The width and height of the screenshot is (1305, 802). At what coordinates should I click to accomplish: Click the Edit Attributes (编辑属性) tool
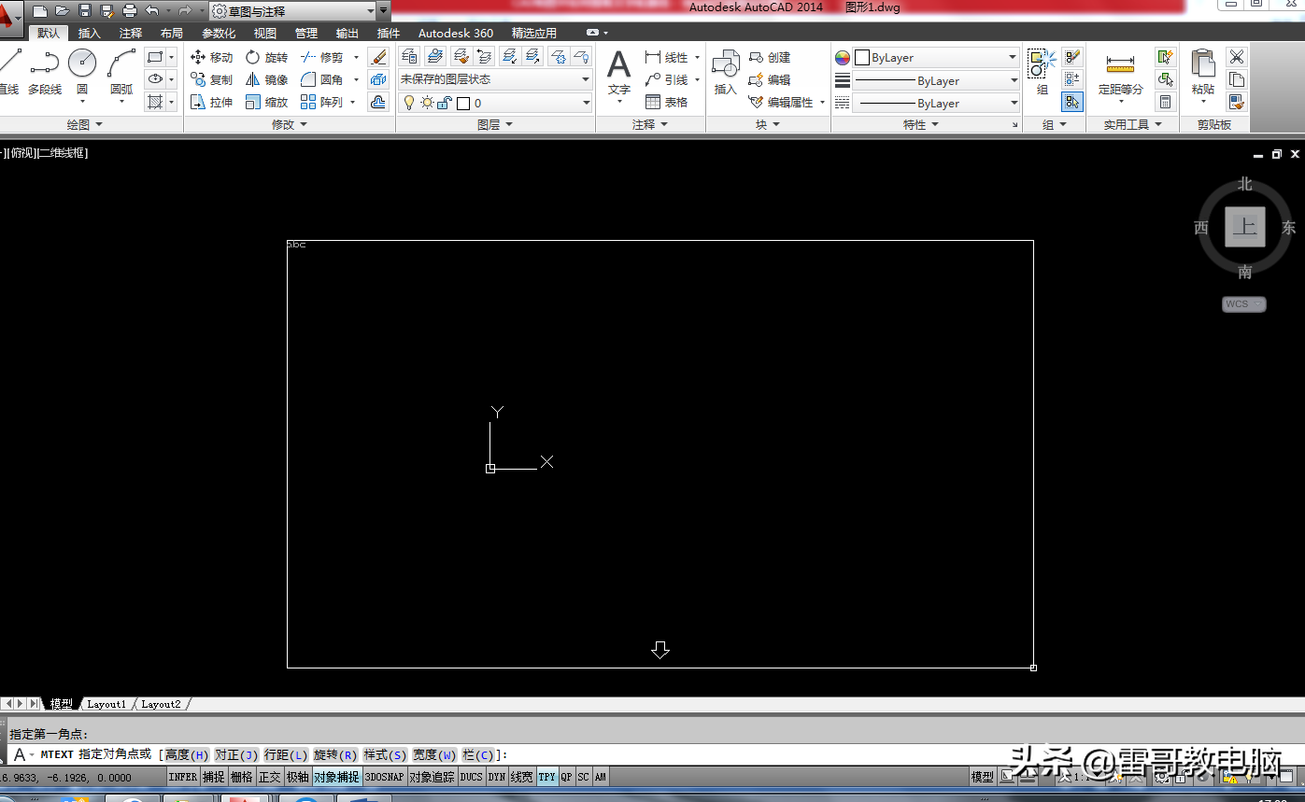(781, 102)
